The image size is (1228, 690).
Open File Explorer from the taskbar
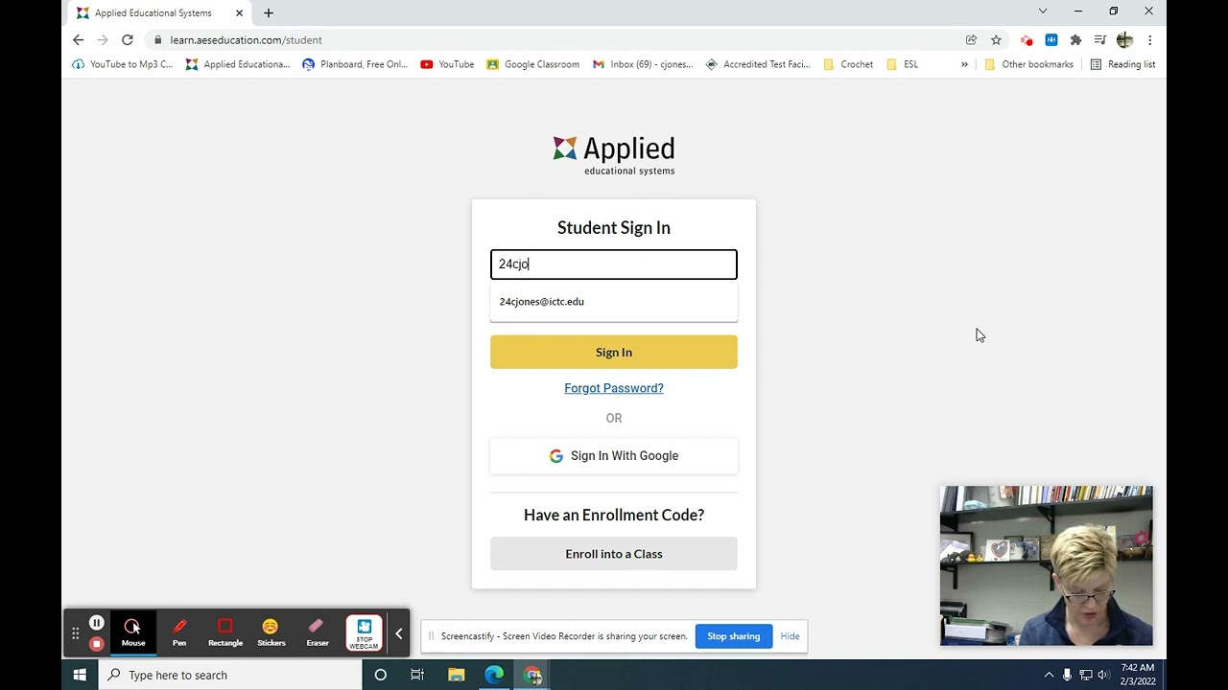[x=457, y=675]
